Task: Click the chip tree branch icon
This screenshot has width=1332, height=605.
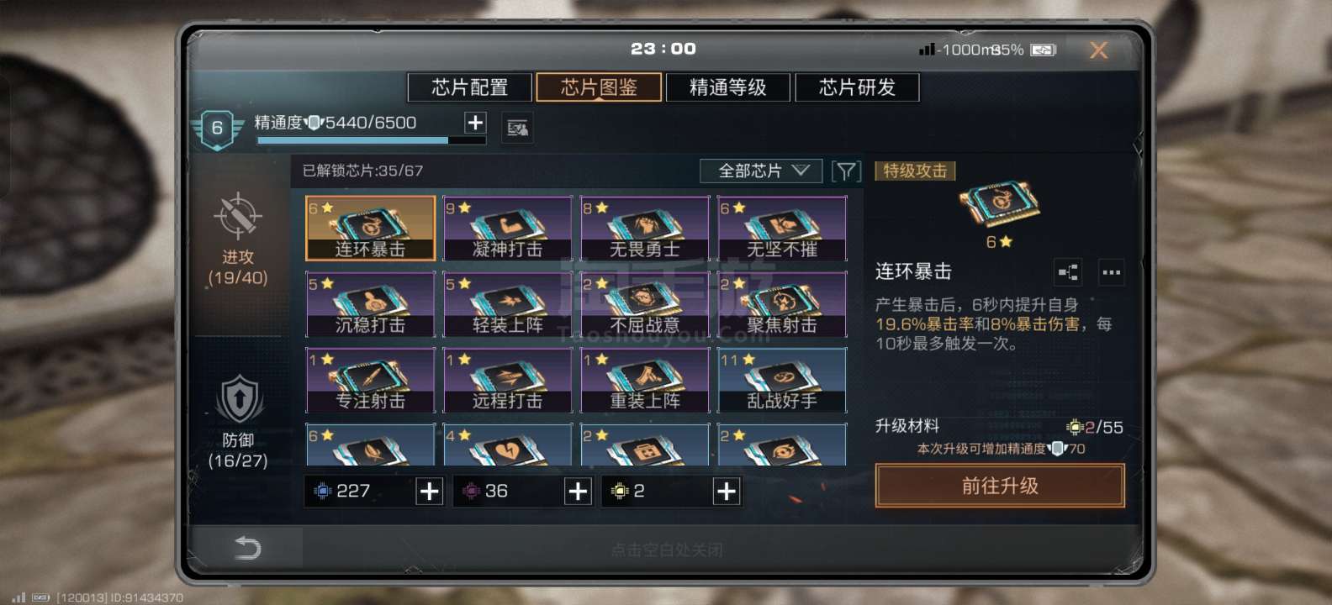Action: [x=1068, y=272]
